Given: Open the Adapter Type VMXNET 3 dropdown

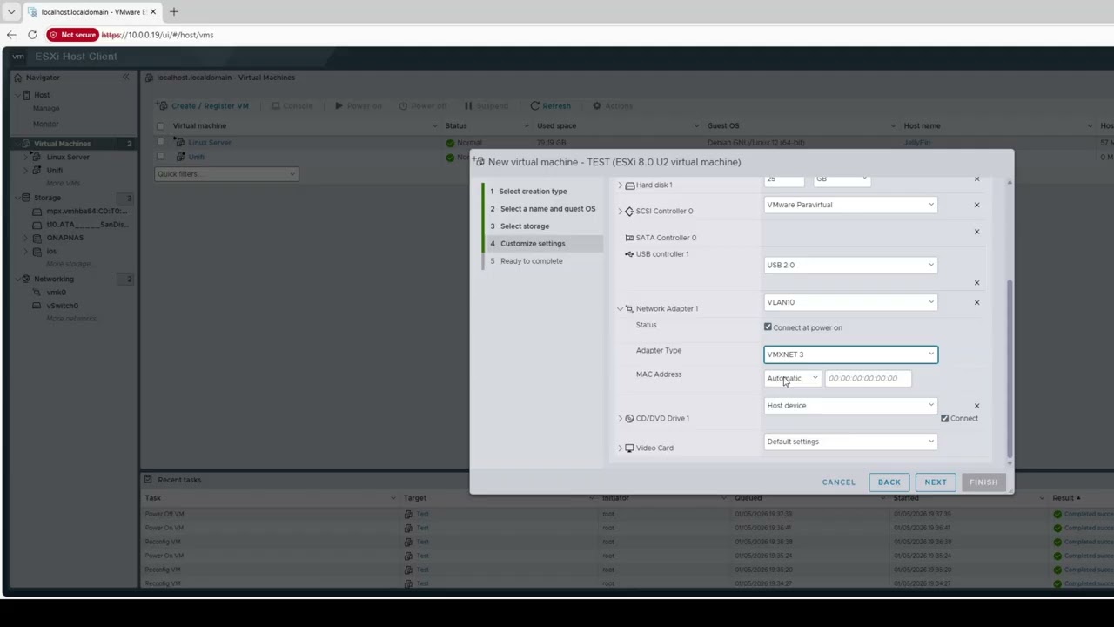Looking at the screenshot, I should pos(850,354).
